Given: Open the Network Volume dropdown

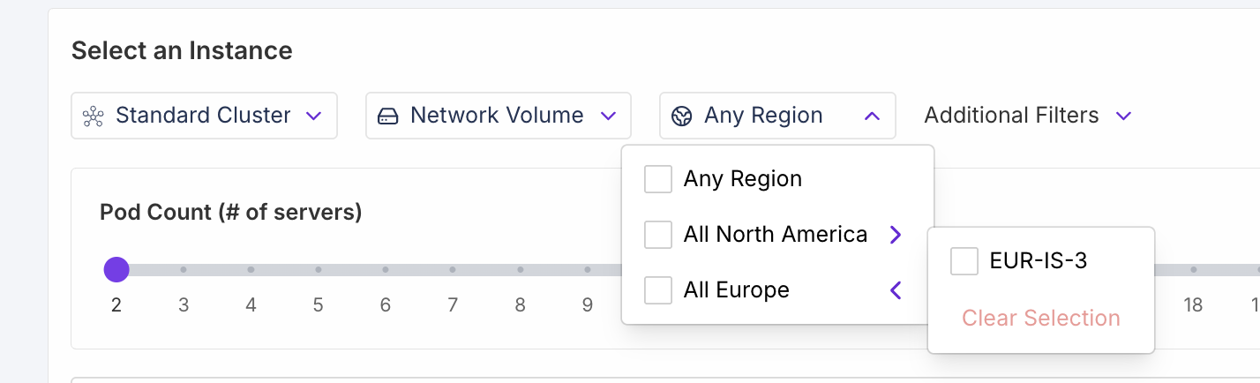Looking at the screenshot, I should 498,116.
